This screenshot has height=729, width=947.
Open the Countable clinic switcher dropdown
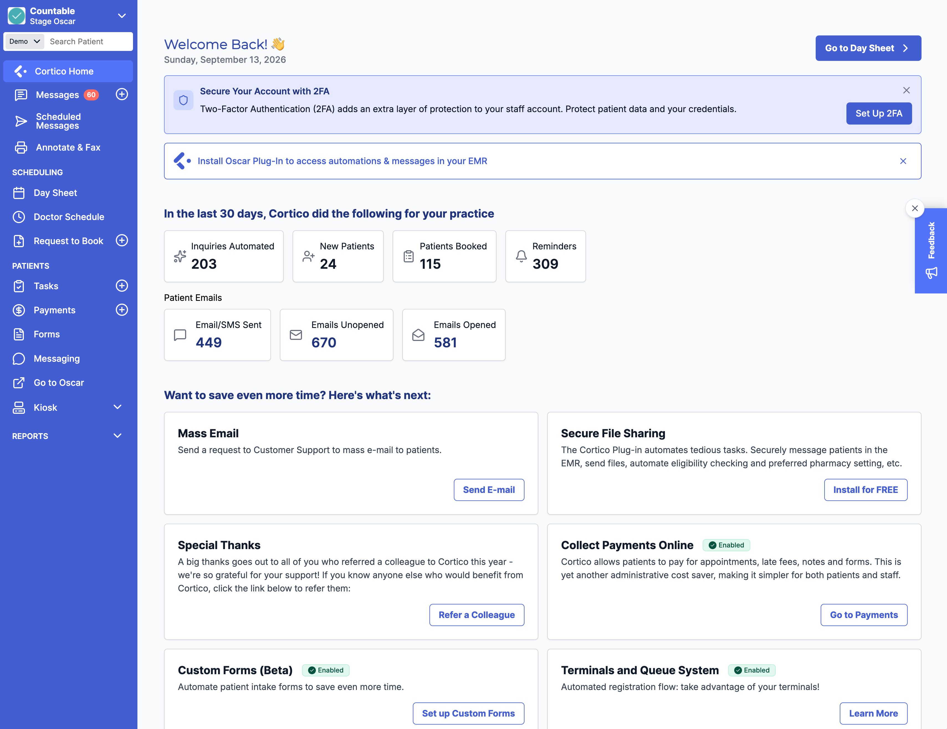click(122, 15)
